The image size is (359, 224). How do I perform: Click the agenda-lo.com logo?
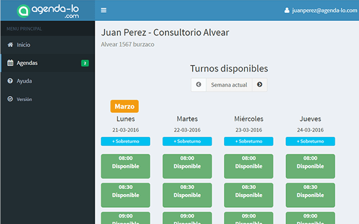click(x=48, y=11)
